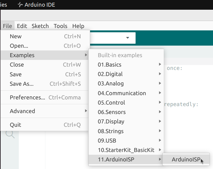This screenshot has height=169, width=213.
Task: Expand 03.Analog examples submenu
Action: point(126,84)
